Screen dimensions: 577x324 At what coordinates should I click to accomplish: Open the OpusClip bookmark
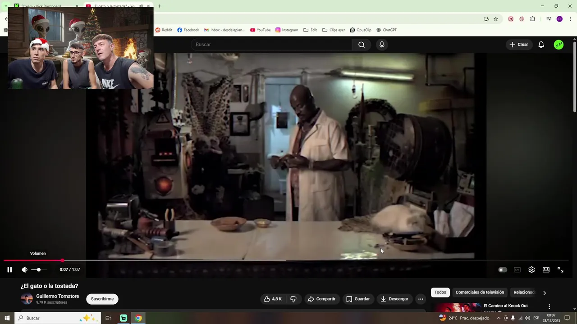click(x=361, y=30)
